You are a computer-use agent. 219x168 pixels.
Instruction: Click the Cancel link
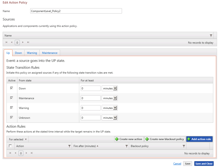pyautogui.click(x=177, y=164)
